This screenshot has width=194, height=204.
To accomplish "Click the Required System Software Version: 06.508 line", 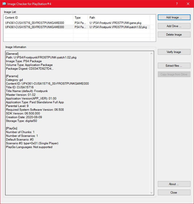I will click(35, 110).
